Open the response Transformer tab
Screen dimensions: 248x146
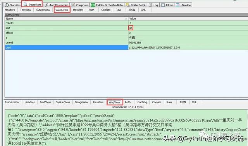[12, 102]
